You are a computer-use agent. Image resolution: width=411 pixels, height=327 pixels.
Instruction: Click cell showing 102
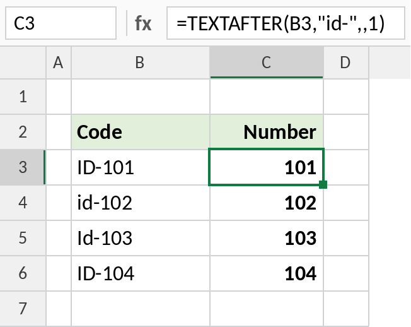[x=267, y=203]
